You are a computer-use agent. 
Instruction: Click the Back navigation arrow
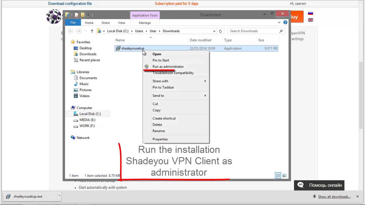pyautogui.click(x=71, y=31)
